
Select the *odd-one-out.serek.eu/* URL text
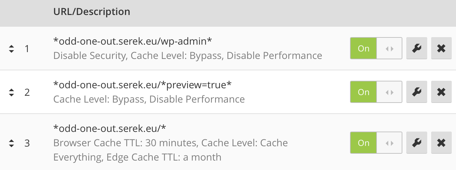pyautogui.click(x=110, y=128)
